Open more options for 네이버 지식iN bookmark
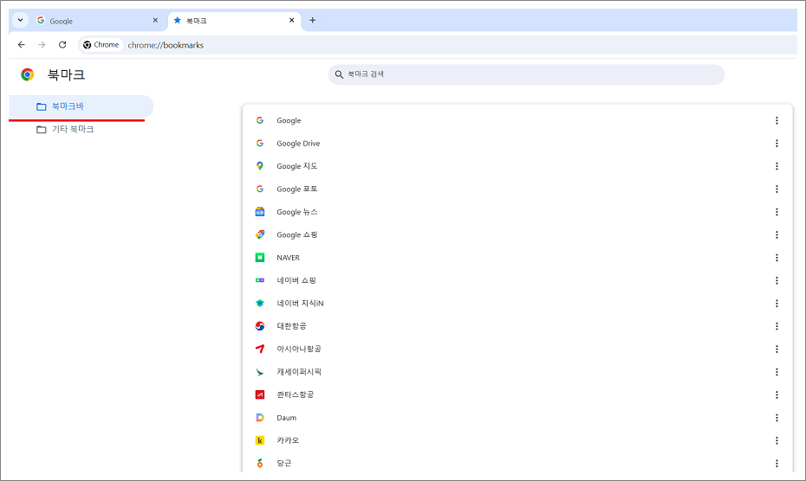The width and height of the screenshot is (806, 481). point(777,304)
